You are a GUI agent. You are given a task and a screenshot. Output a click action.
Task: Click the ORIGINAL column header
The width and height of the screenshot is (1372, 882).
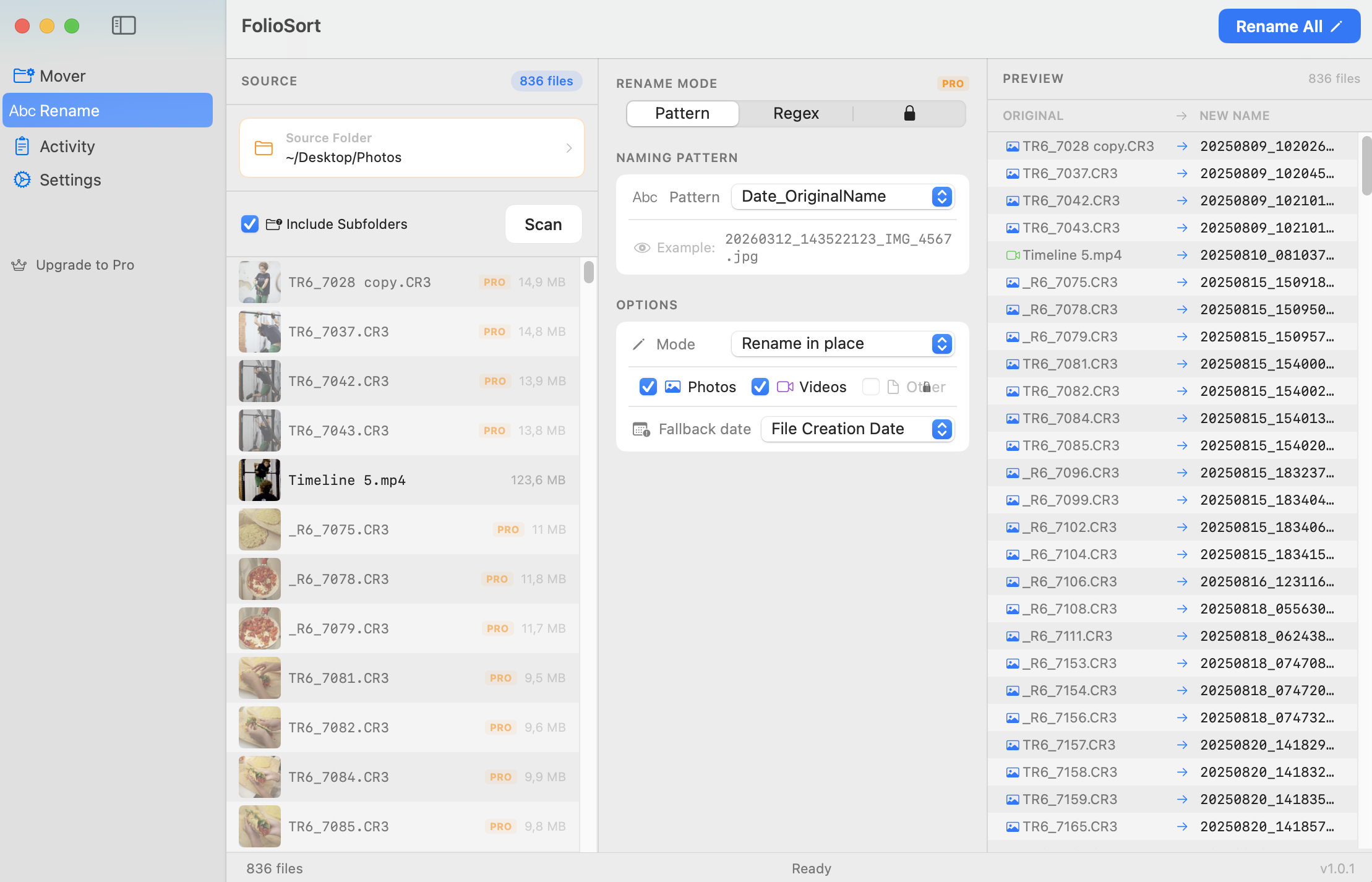(x=1033, y=116)
